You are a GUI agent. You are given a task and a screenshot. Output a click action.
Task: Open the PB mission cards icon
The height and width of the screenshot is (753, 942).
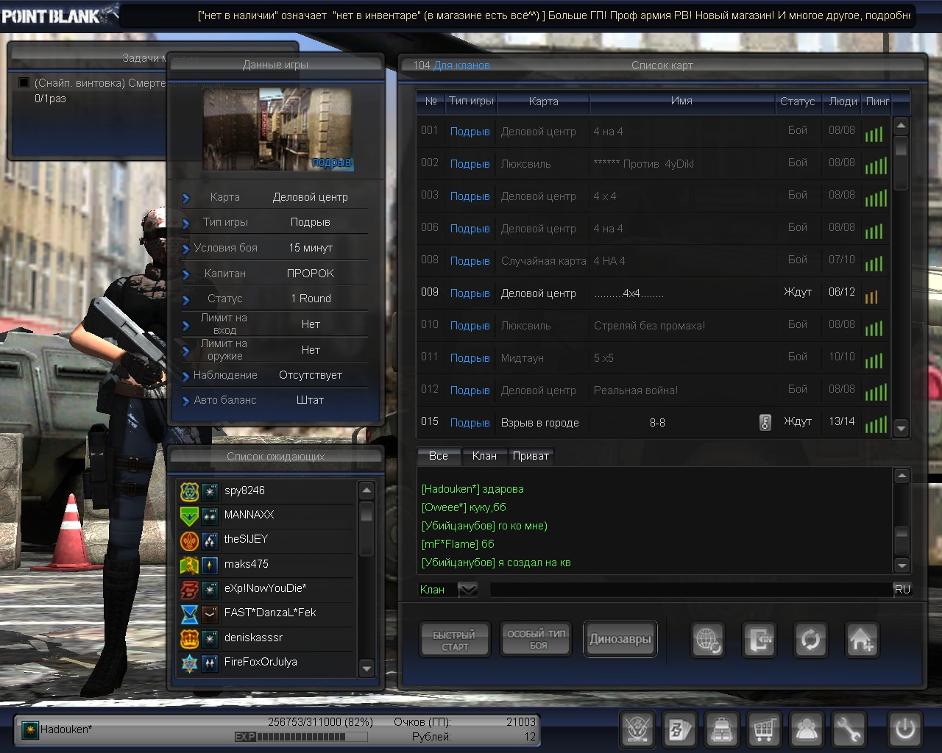(x=679, y=729)
